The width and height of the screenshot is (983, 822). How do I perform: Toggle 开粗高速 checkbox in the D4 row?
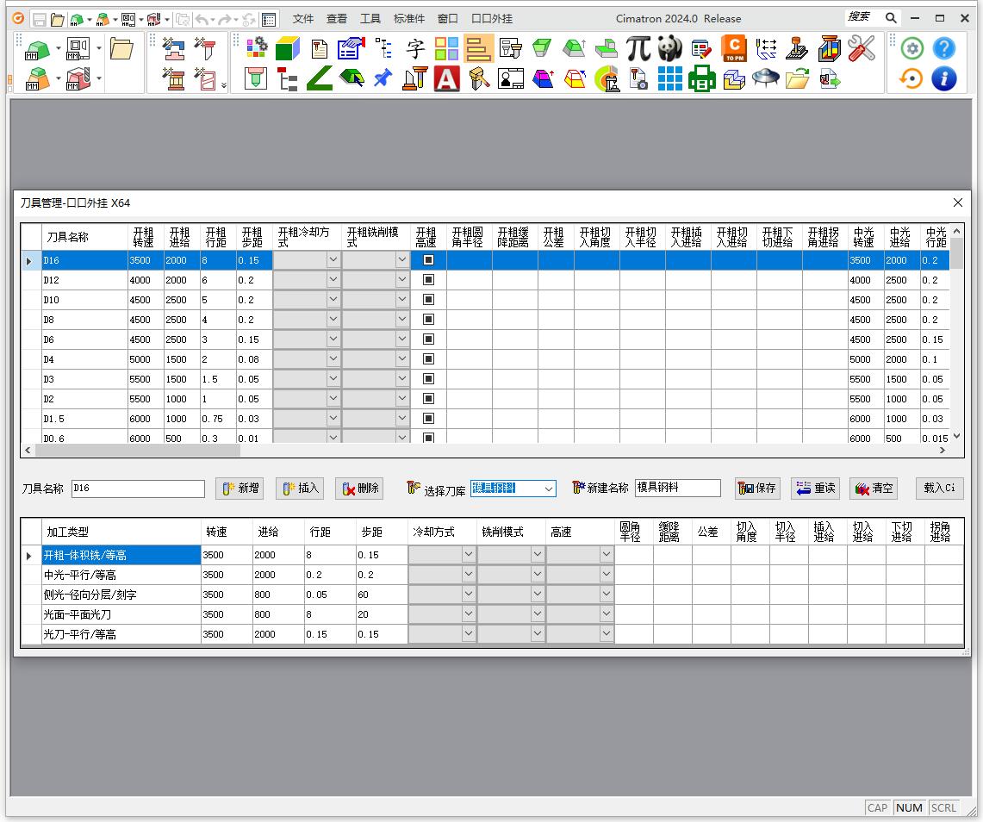(x=428, y=359)
